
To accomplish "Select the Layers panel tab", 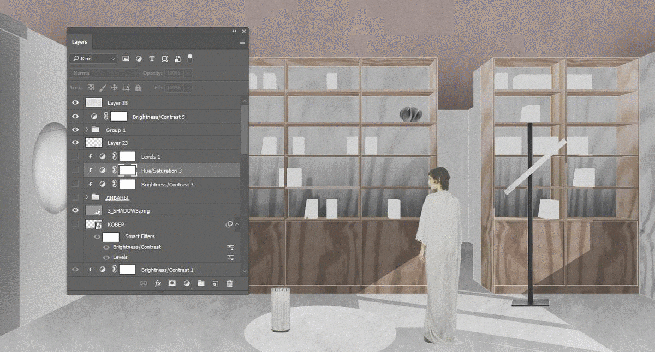I will (80, 42).
